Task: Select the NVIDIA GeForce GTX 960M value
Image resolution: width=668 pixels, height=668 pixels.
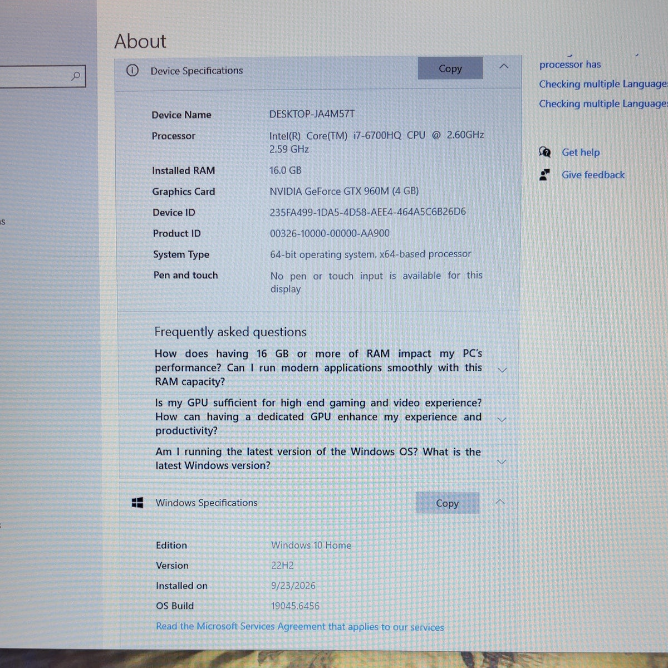Action: 344,191
